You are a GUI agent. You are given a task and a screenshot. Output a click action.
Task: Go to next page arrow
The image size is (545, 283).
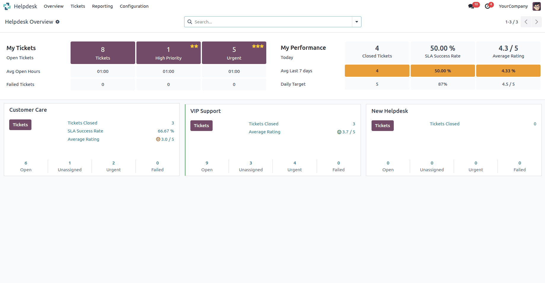click(536, 22)
